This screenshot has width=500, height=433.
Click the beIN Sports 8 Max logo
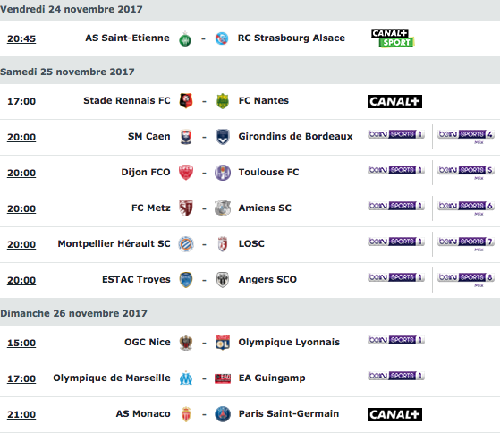(466, 280)
